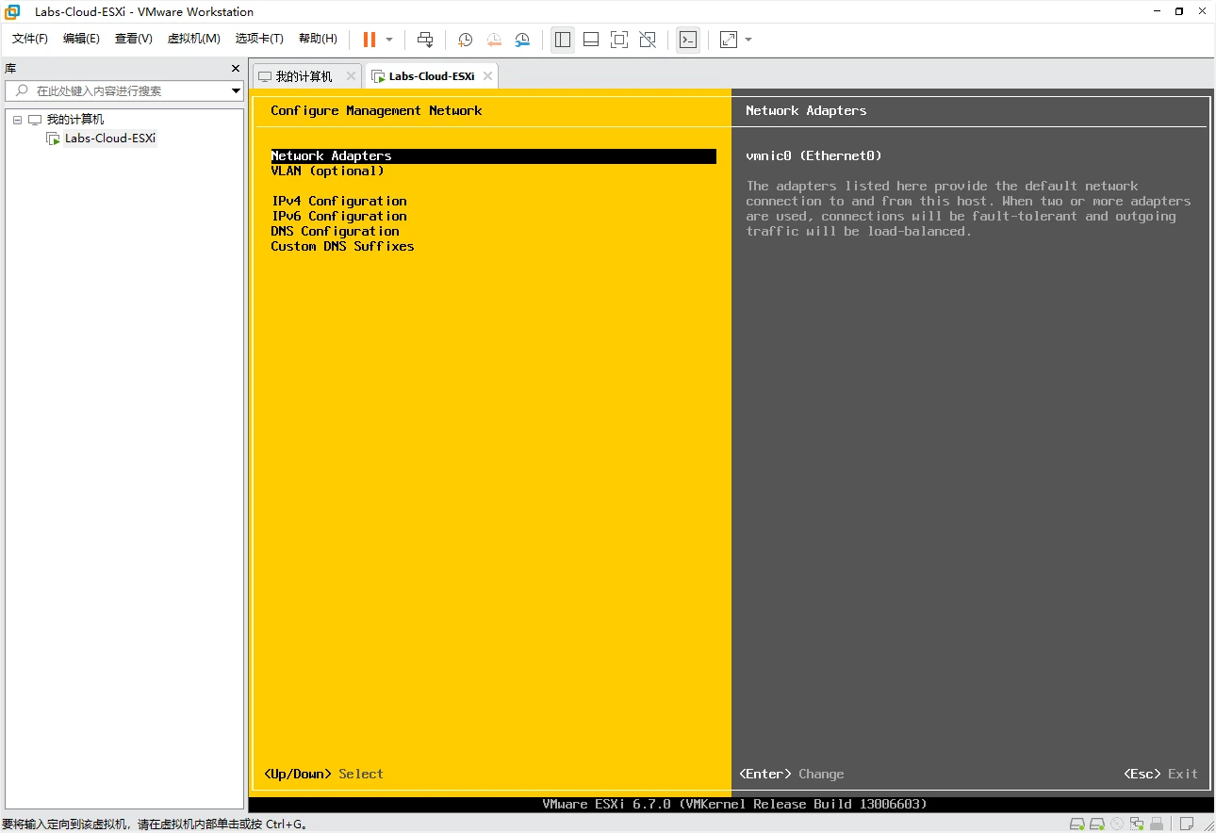Select DNS Configuration in the ESXi menu
Screen dimensions: 1216x833
click(335, 231)
